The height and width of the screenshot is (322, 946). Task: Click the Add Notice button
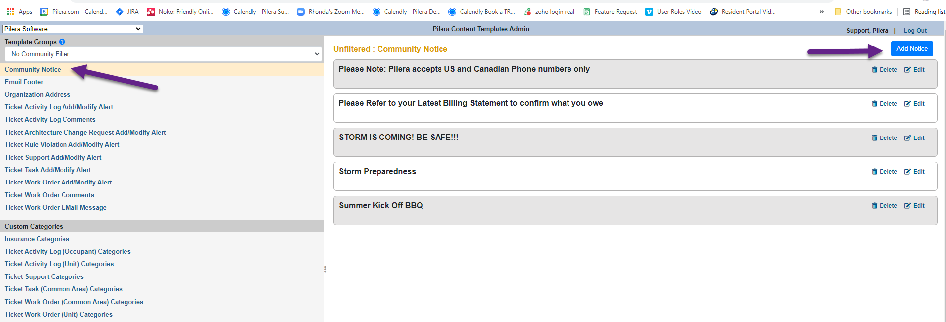[x=912, y=48]
